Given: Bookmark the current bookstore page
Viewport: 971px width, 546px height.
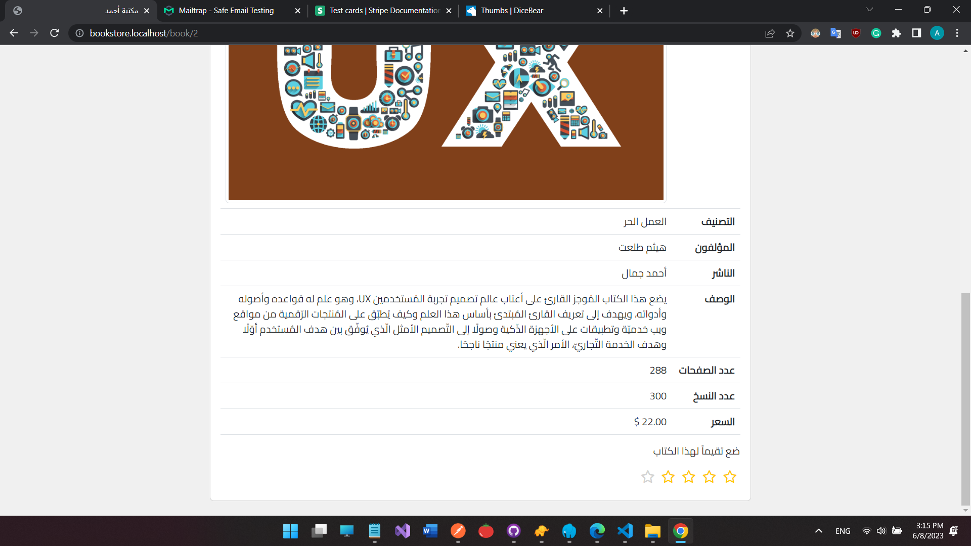Looking at the screenshot, I should pyautogui.click(x=790, y=33).
